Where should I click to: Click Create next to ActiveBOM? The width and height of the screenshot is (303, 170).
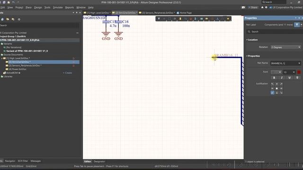(67, 73)
